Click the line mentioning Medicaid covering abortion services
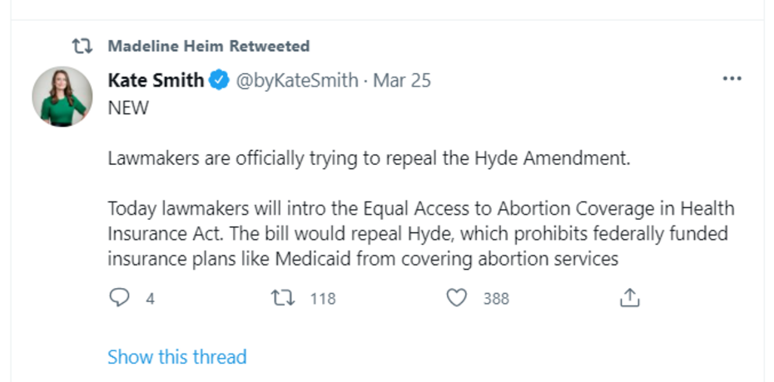Viewport: 774px width, 382px height. pos(363,259)
